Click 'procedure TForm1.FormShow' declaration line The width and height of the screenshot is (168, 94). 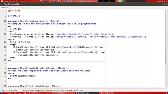(x=34, y=21)
